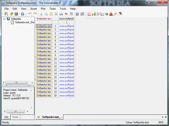Click the red curve plot icon
The height and width of the screenshot is (126, 169).
point(115,14)
